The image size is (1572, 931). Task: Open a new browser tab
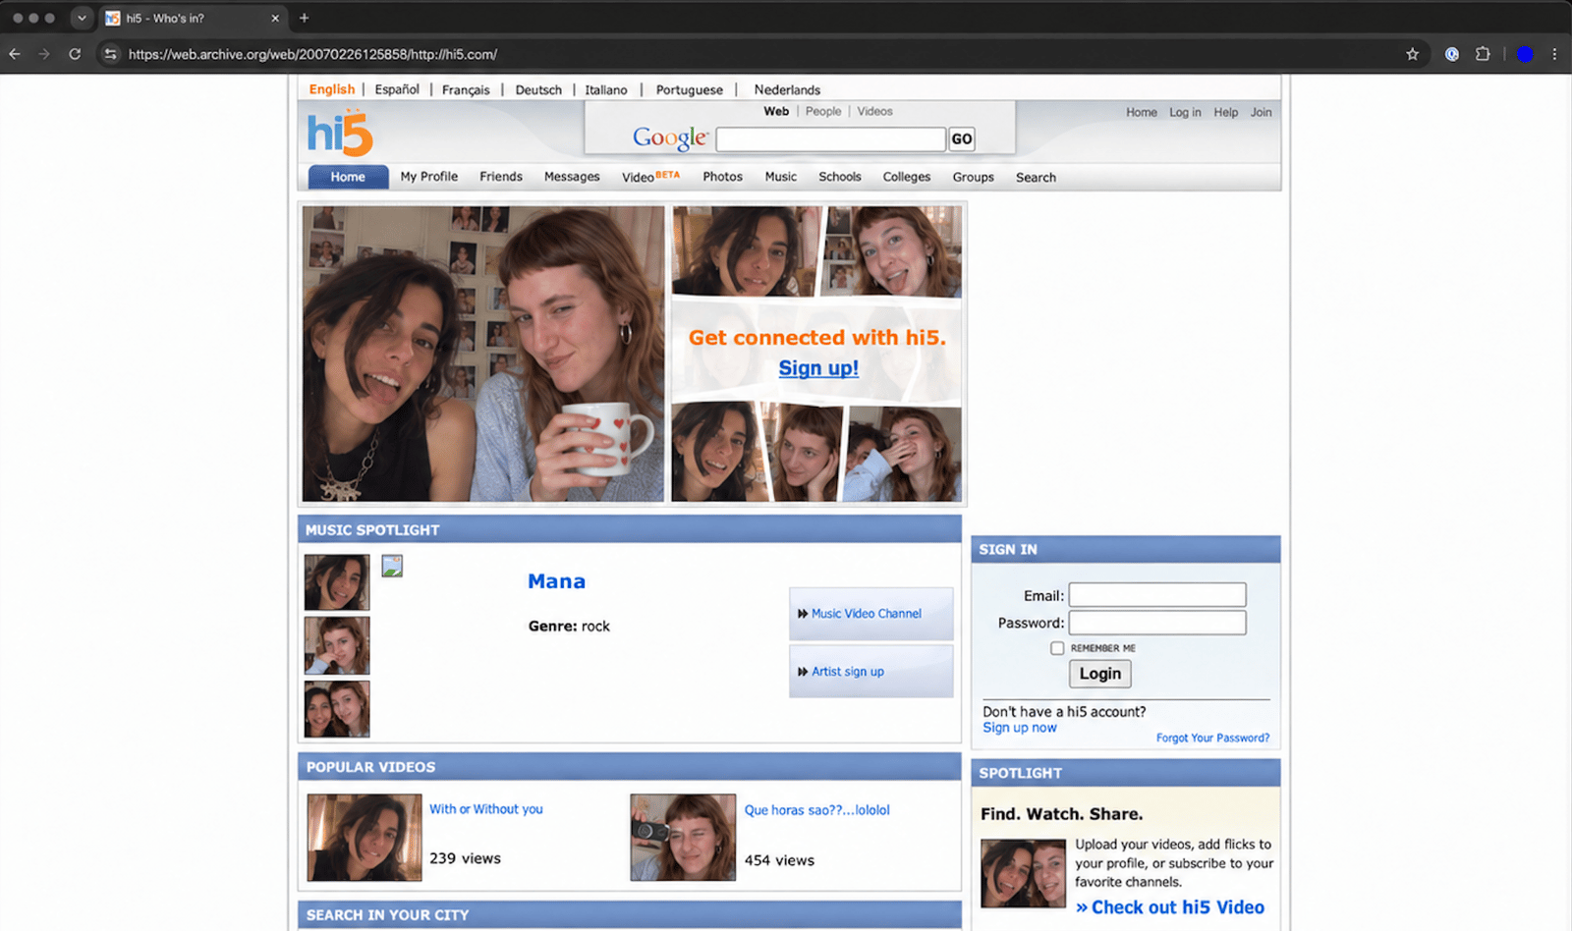click(x=304, y=18)
